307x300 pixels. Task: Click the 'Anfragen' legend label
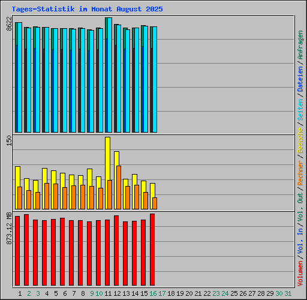pos(300,45)
